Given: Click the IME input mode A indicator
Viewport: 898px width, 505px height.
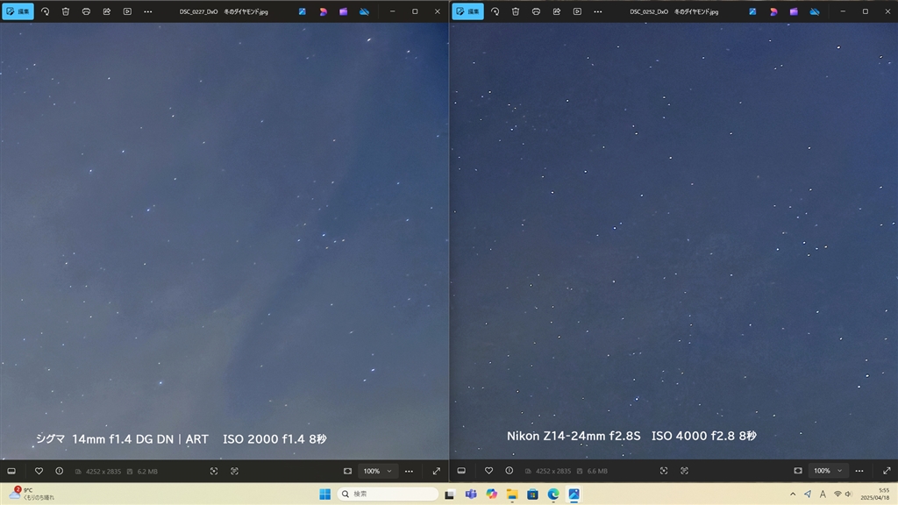Looking at the screenshot, I should 823,494.
